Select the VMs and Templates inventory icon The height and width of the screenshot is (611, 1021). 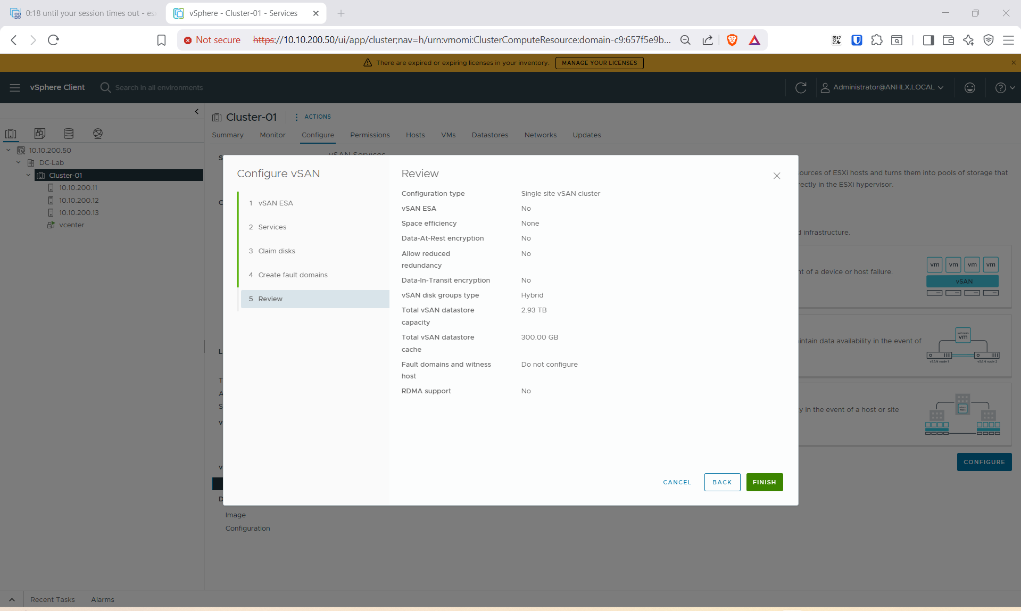39,134
